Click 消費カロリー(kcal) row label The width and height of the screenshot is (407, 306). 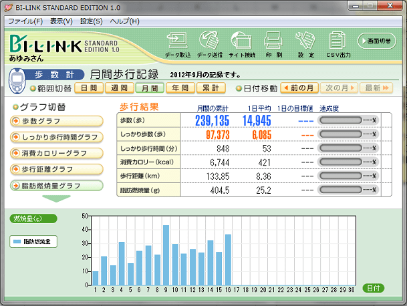tap(146, 162)
